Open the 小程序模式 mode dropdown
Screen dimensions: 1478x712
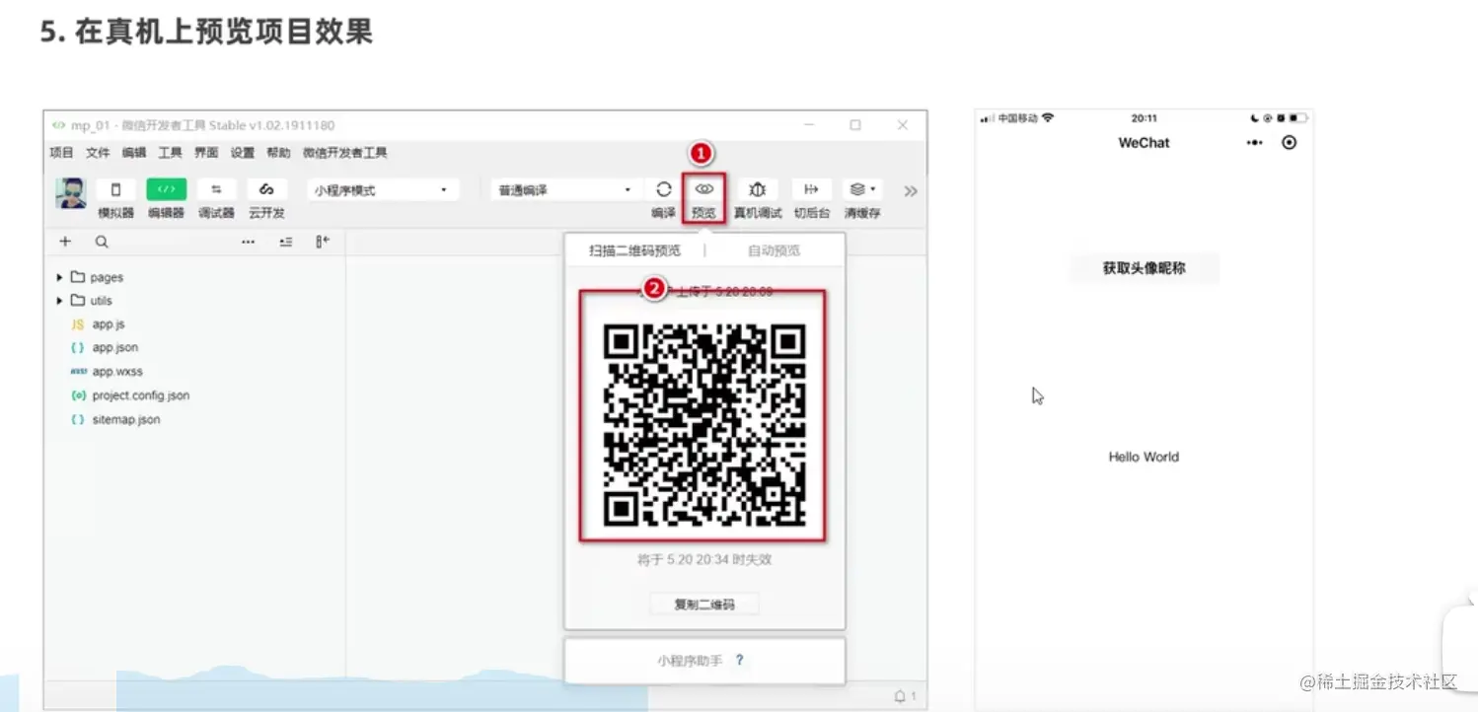[x=383, y=190]
